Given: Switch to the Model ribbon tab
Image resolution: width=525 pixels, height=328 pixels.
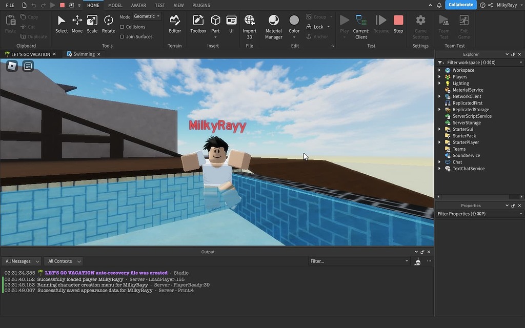Looking at the screenshot, I should tap(115, 5).
